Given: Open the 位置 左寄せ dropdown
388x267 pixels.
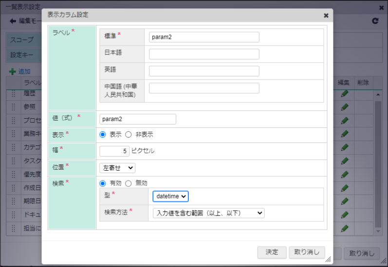Looking at the screenshot, I should click(x=117, y=168).
